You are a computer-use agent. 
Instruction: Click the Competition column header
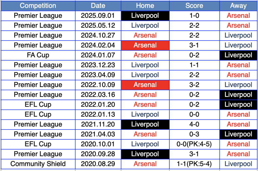[x=38, y=6]
